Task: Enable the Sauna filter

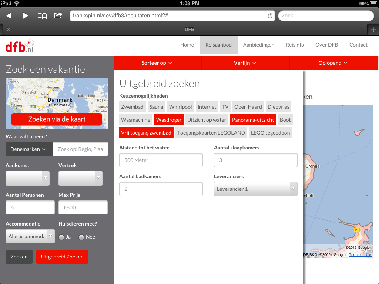Action: pos(156,107)
